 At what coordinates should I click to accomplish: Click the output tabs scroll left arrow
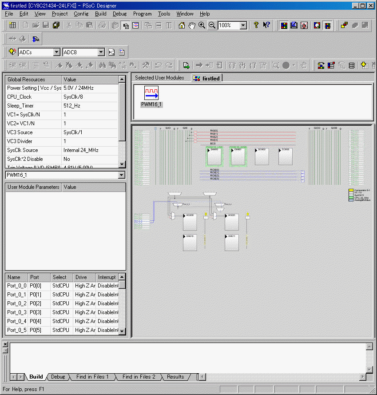click(14, 377)
